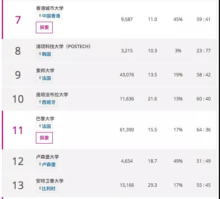Click the map pin icon beside 韩国

pyautogui.click(x=40, y=54)
